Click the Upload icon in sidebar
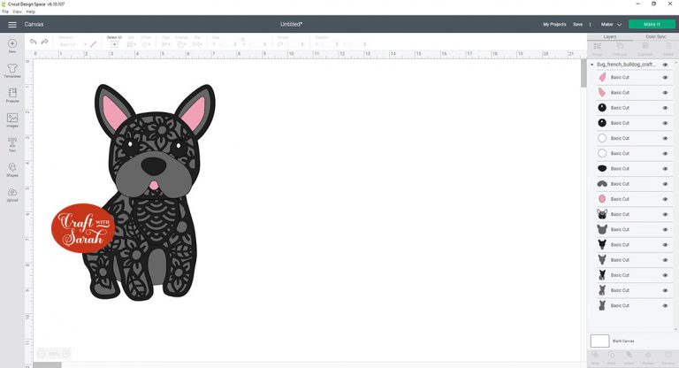The width and height of the screenshot is (679, 368). [12, 195]
